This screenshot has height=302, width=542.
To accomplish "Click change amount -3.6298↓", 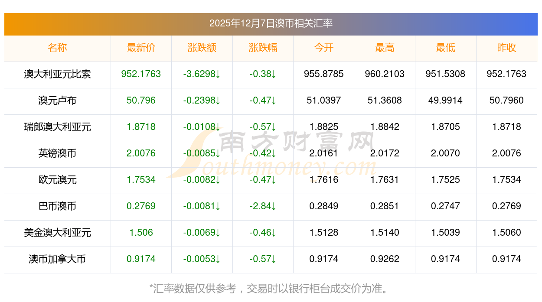I will tap(202, 74).
